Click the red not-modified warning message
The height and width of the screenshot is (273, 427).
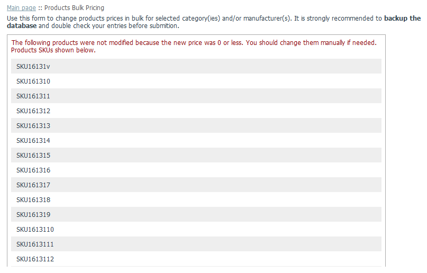[194, 46]
